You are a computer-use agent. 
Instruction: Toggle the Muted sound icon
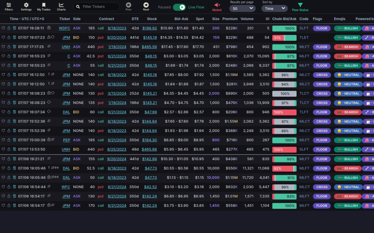click(x=217, y=5)
